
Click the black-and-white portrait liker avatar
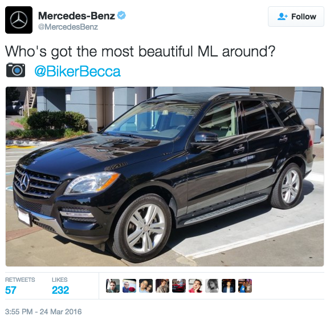coord(212,286)
